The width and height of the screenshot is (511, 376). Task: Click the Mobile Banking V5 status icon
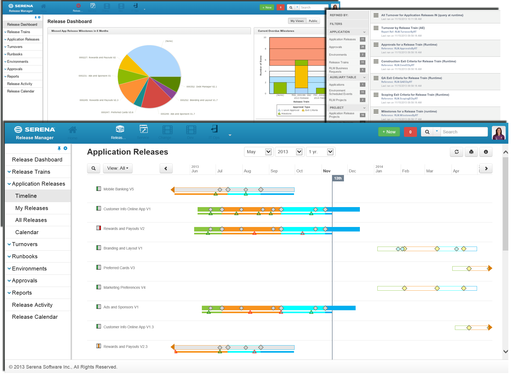click(99, 189)
